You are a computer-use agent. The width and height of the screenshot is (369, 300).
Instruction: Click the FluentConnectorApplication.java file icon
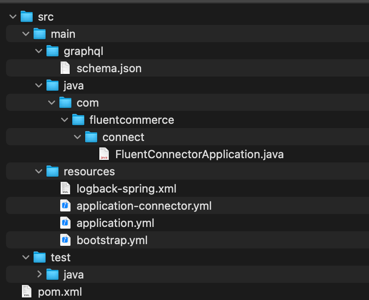pyautogui.click(x=104, y=154)
